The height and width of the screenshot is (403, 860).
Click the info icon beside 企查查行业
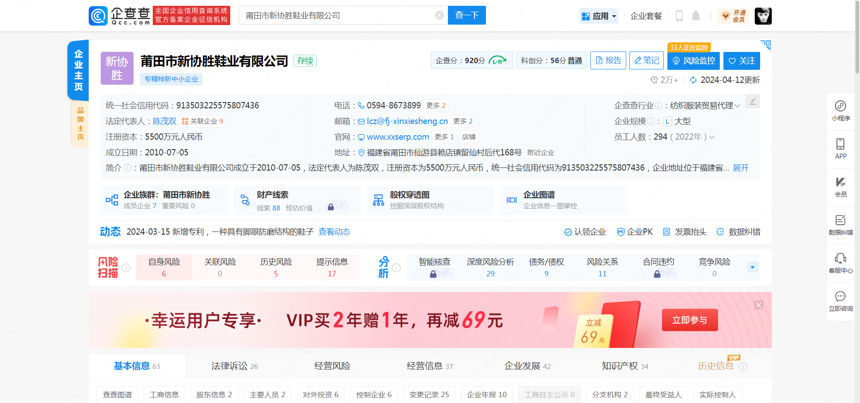pos(658,106)
